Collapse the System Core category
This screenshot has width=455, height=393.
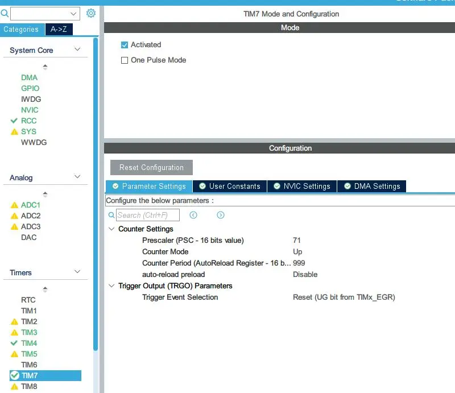tap(77, 50)
